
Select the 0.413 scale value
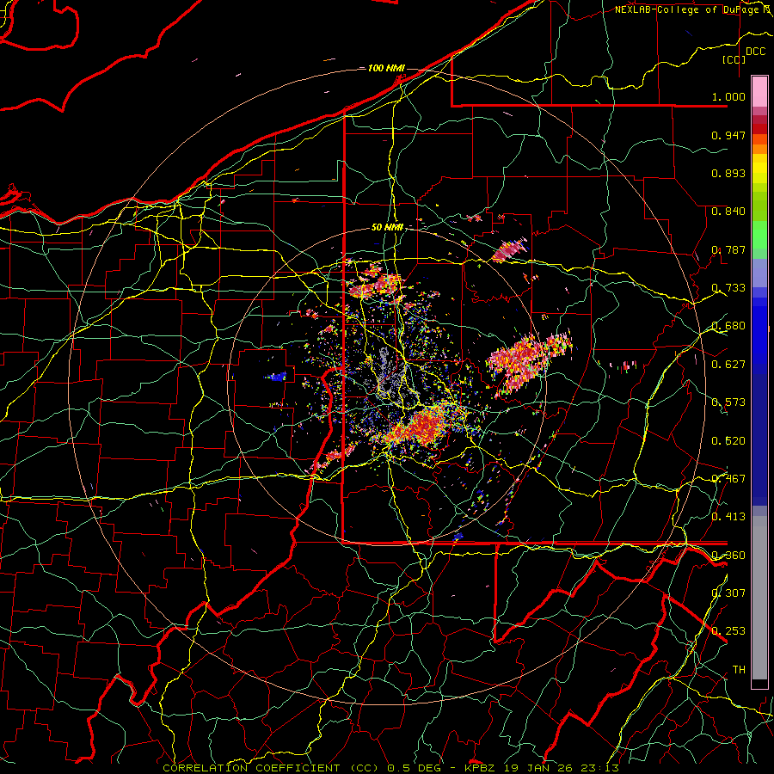click(728, 517)
